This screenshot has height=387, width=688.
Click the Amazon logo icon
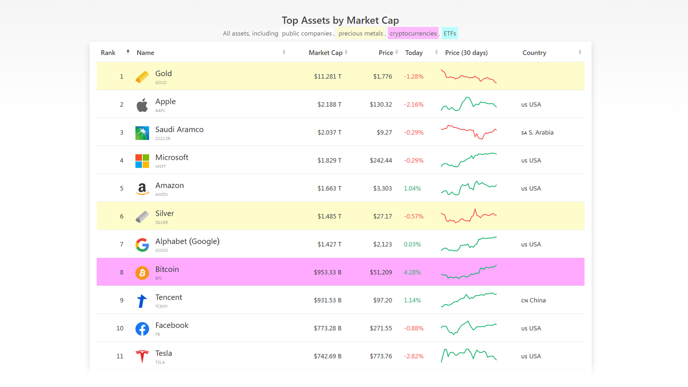coord(142,189)
